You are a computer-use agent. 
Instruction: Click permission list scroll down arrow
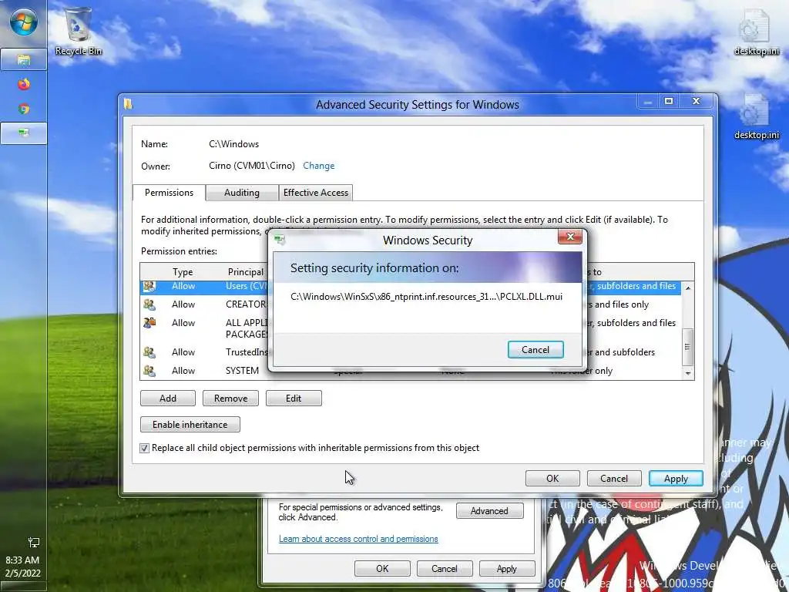click(688, 373)
